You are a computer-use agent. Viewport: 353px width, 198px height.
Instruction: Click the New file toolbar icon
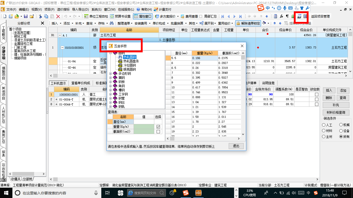(5, 16)
